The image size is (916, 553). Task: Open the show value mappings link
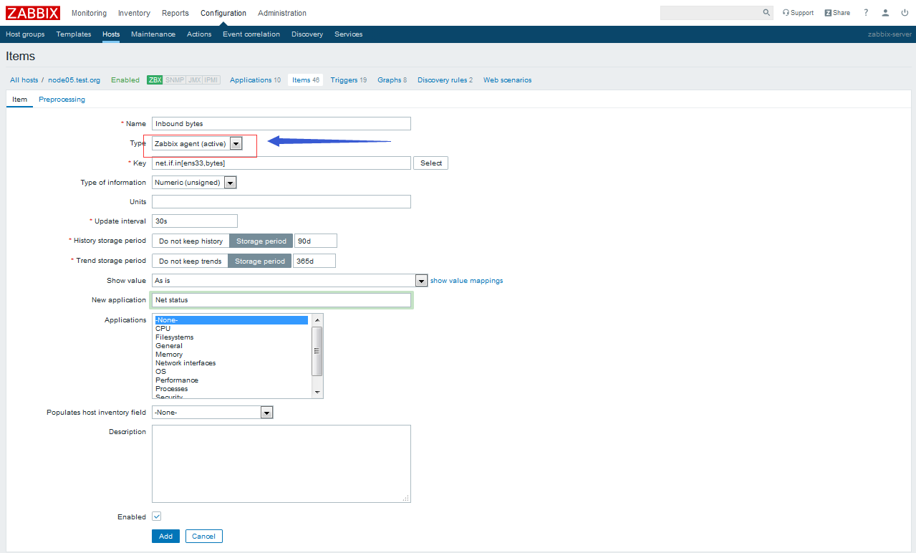(466, 280)
